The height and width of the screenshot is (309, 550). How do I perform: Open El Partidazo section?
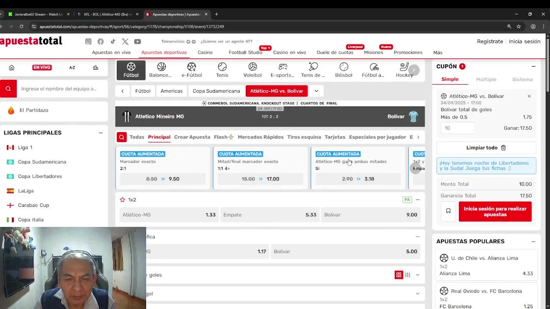coord(54,110)
